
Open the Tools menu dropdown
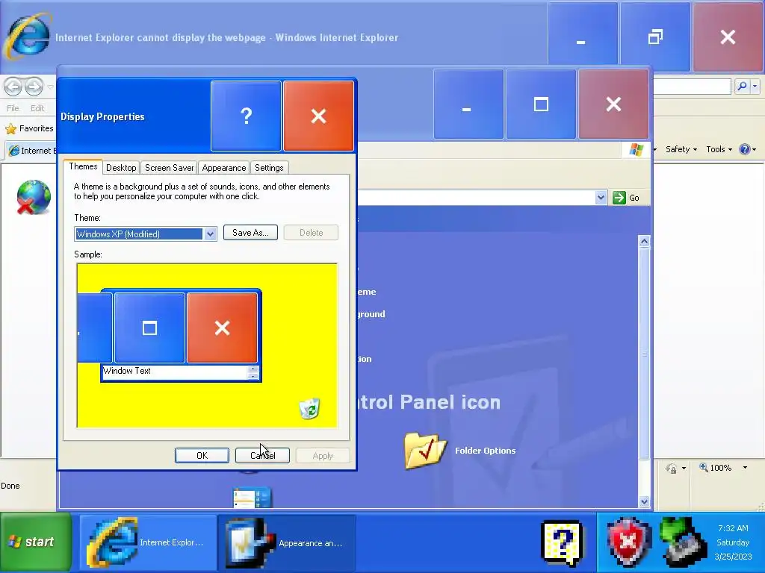719,149
